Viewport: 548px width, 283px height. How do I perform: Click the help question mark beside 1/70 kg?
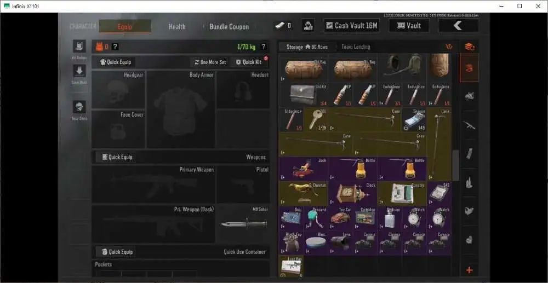coord(264,47)
